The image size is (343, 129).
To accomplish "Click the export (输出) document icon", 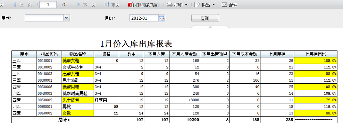I will pyautogui.click(x=197, y=5).
